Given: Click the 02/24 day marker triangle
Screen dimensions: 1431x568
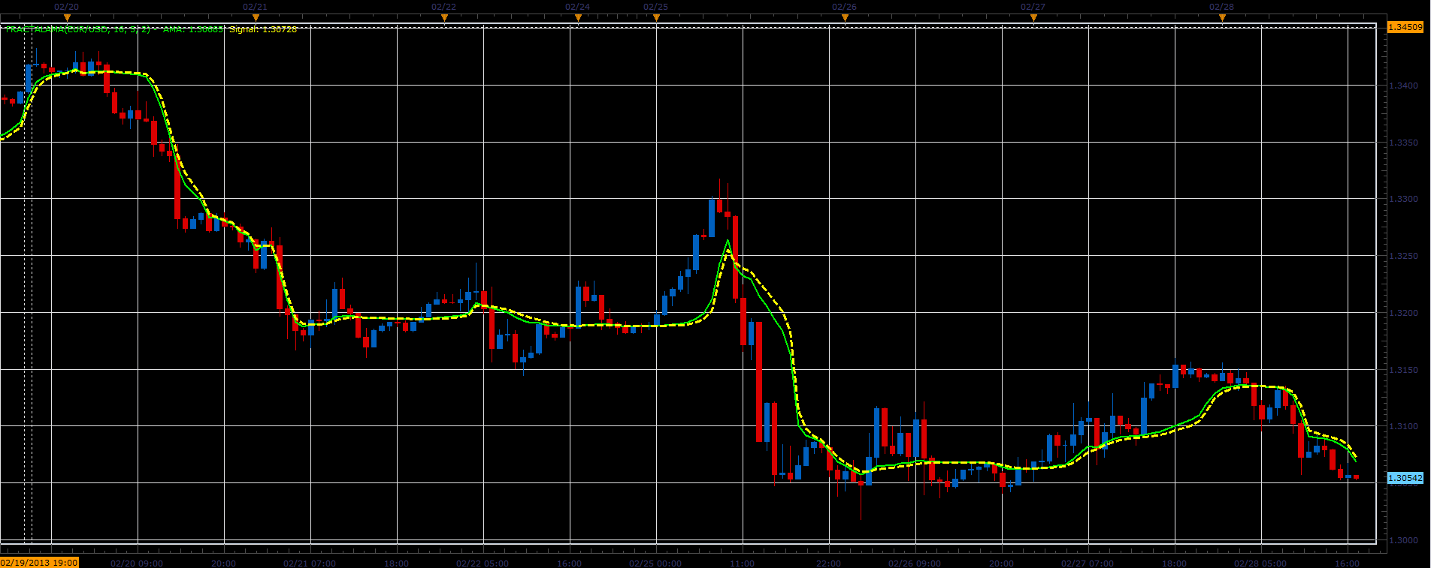Looking at the screenshot, I should (578, 17).
